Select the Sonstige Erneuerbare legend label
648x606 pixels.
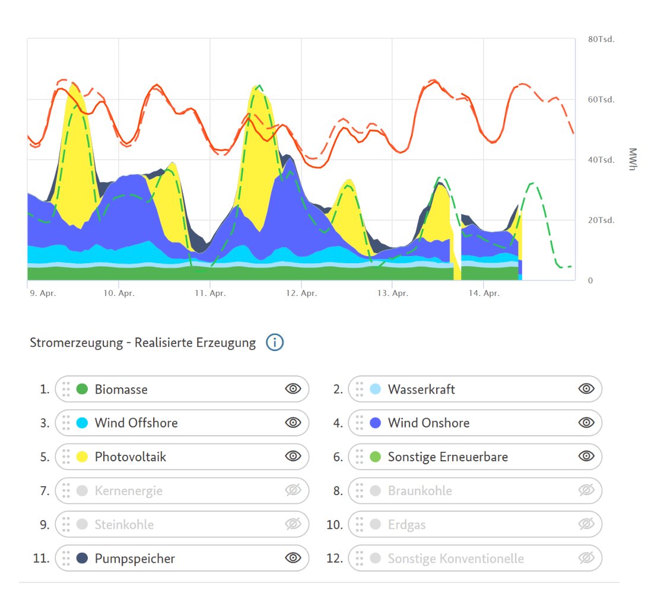[x=447, y=457]
